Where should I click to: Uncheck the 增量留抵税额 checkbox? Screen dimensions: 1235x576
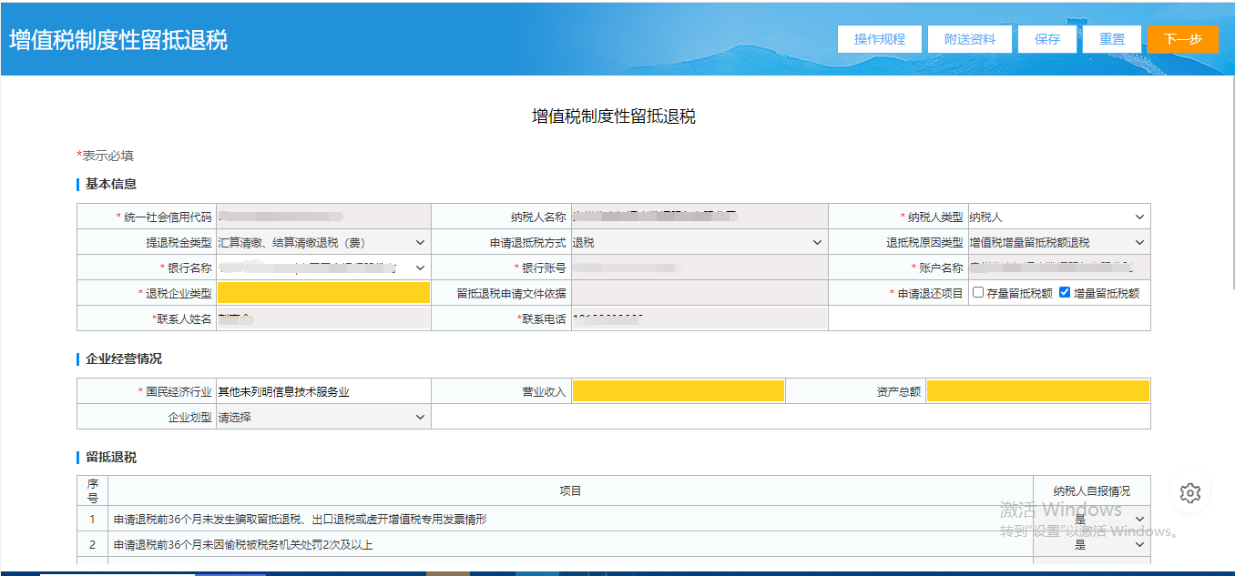pos(1065,293)
